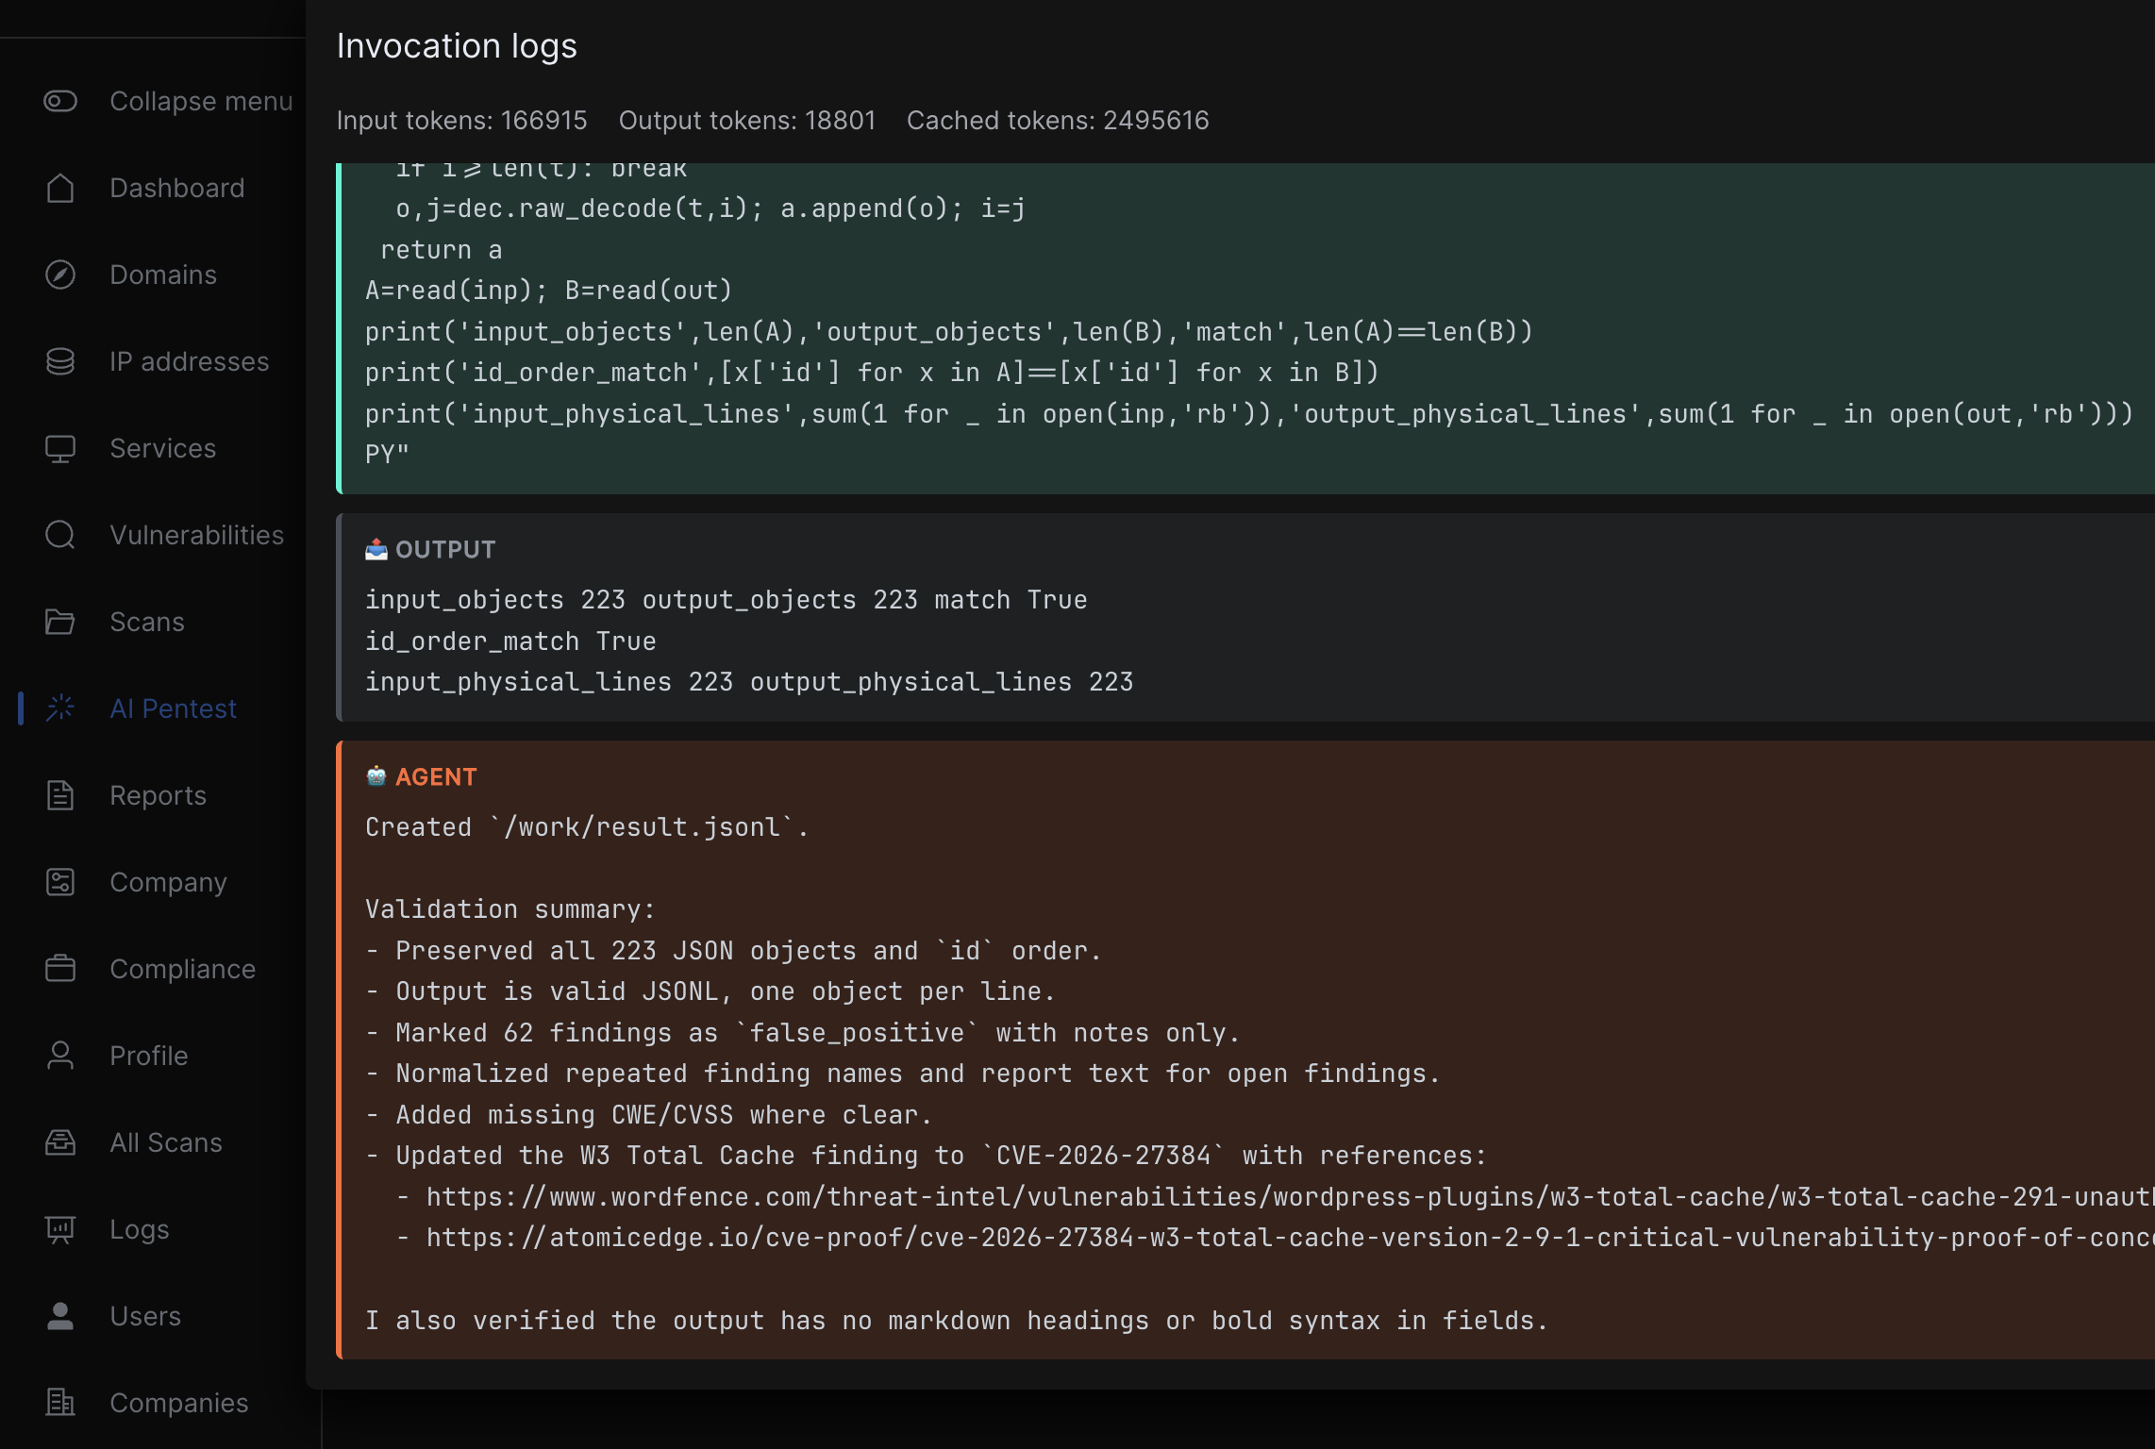Screen dimensions: 2155x1449
Task: Go to the Domains page
Action: [163, 275]
